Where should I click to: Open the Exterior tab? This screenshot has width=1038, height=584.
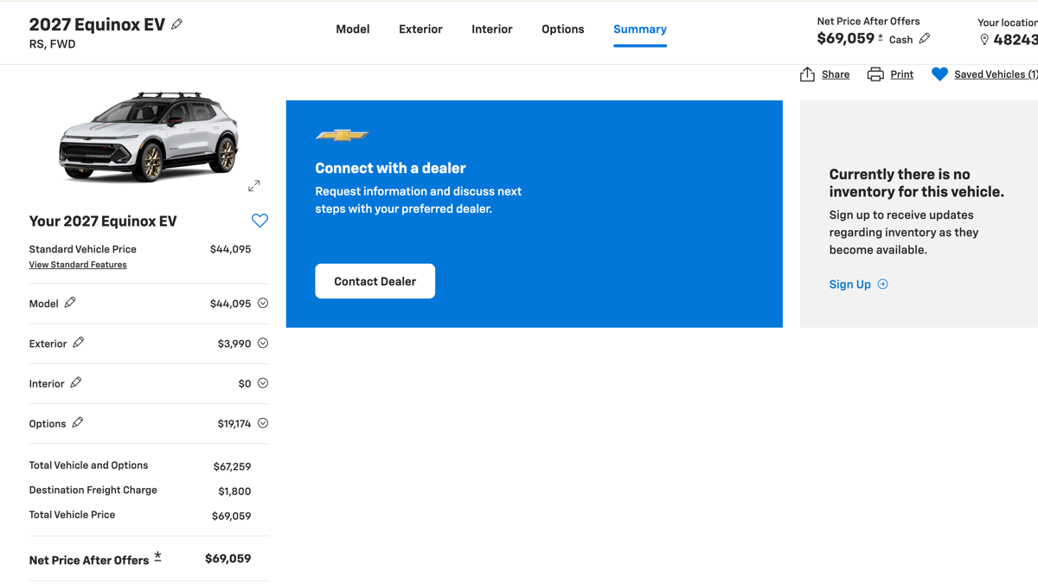click(420, 29)
